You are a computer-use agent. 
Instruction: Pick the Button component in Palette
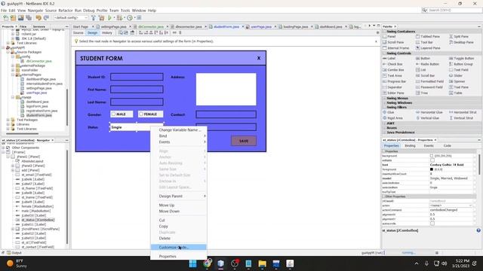pyautogui.click(x=423, y=59)
